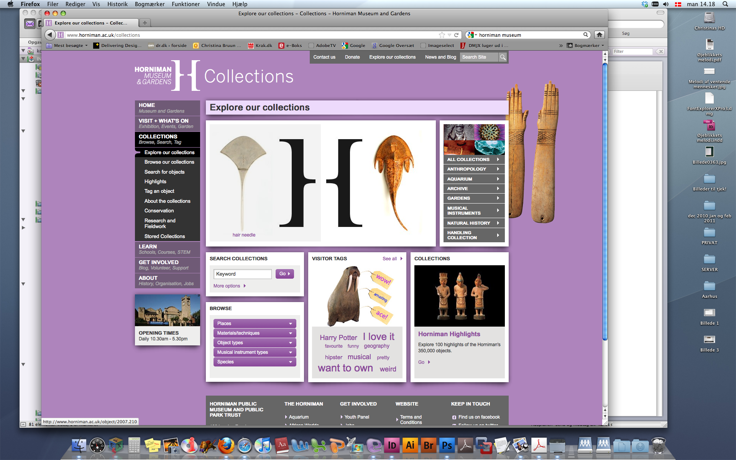Open the search engine selector dropdown
Viewport: 736px width, 460px height.
point(472,35)
